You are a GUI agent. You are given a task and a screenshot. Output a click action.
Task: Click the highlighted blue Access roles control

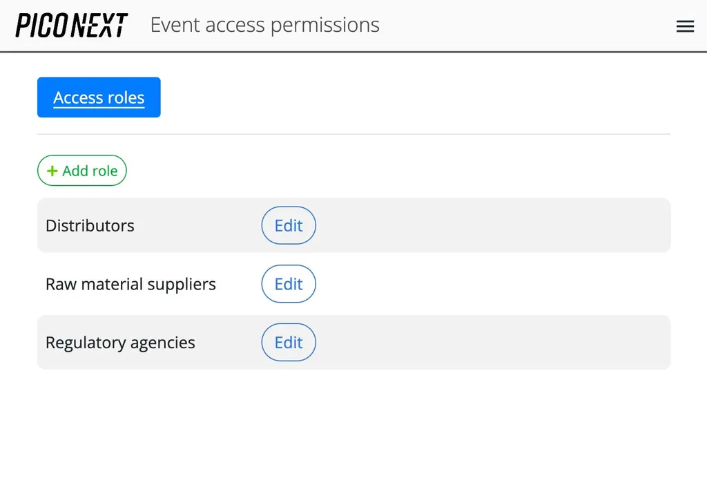click(x=99, y=97)
